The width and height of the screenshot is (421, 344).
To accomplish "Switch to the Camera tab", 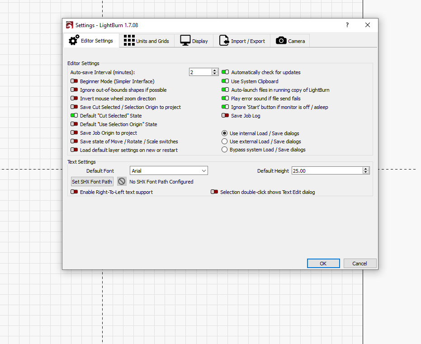I will coord(290,41).
